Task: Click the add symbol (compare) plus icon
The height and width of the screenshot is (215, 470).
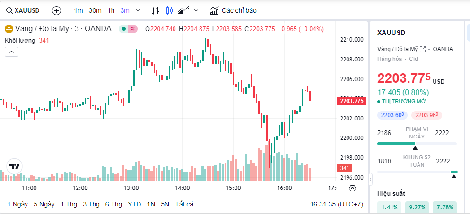Action: click(56, 10)
